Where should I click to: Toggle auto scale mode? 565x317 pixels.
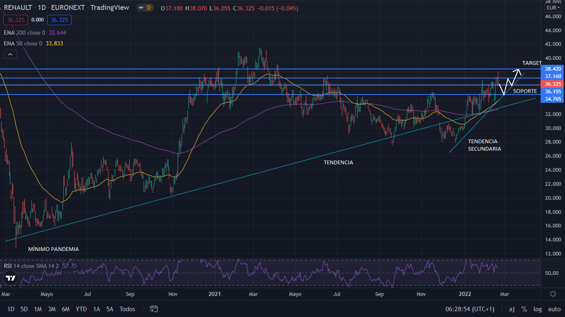pyautogui.click(x=554, y=309)
